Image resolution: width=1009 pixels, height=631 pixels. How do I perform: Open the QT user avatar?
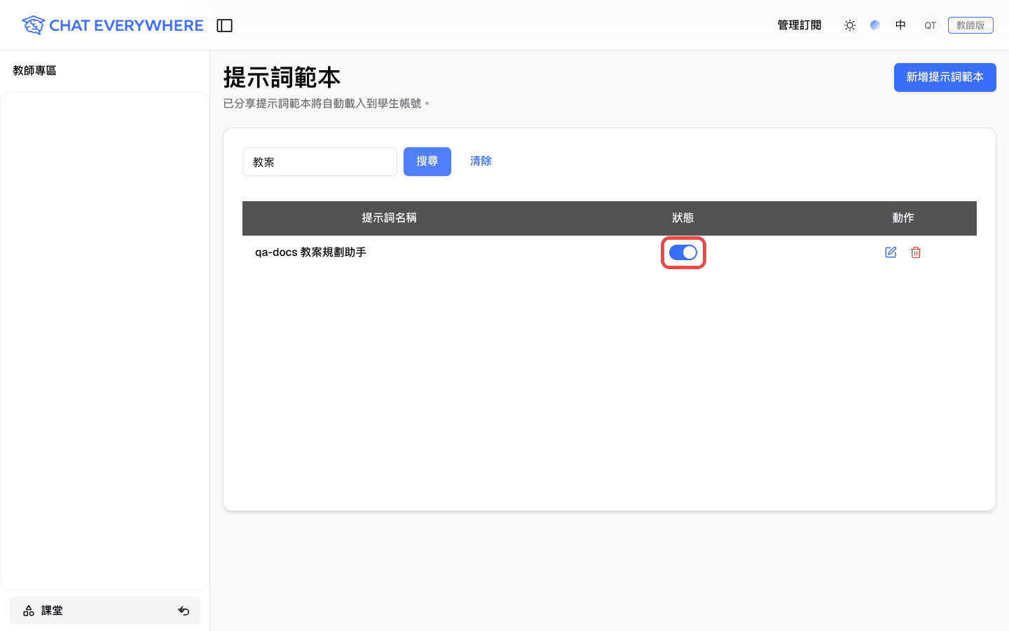tap(930, 25)
